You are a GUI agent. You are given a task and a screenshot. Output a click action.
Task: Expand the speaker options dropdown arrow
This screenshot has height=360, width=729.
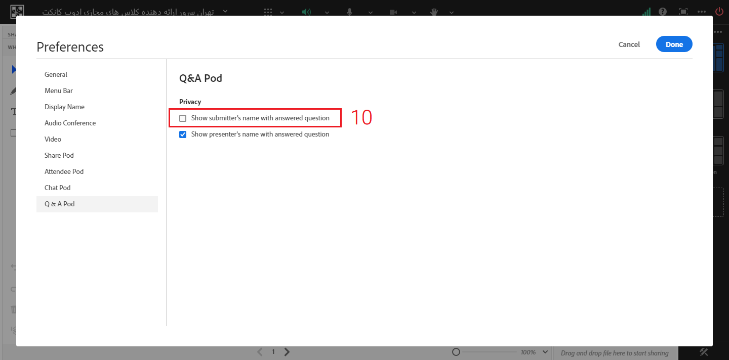tap(327, 12)
